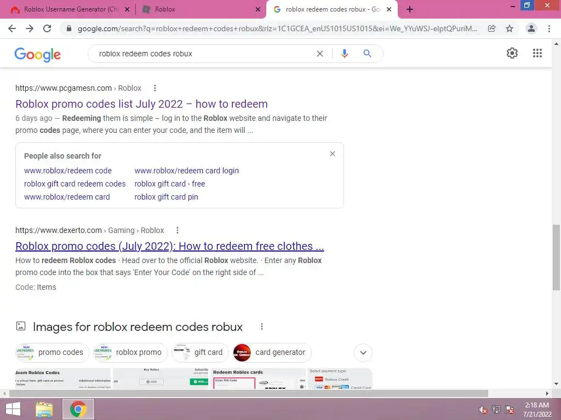Run search with magnifier icon
561x420 pixels.
pos(367,54)
